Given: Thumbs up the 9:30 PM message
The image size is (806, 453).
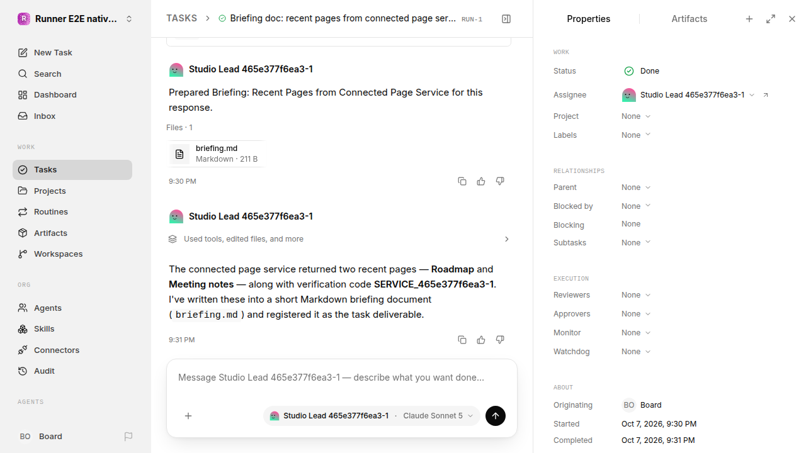Looking at the screenshot, I should click(x=481, y=181).
